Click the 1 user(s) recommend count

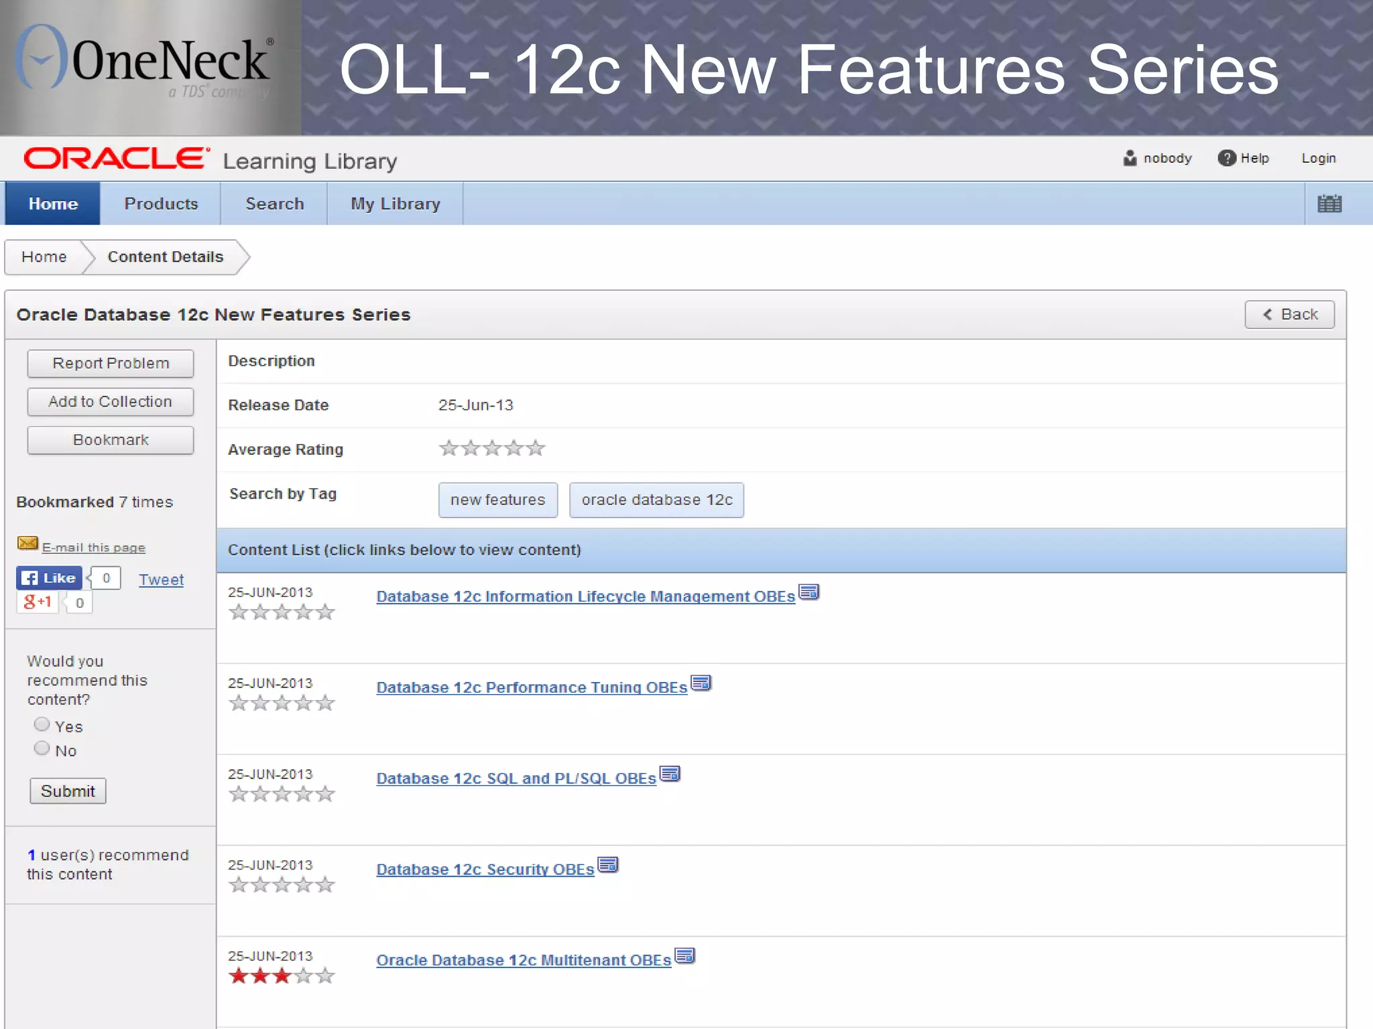[108, 864]
